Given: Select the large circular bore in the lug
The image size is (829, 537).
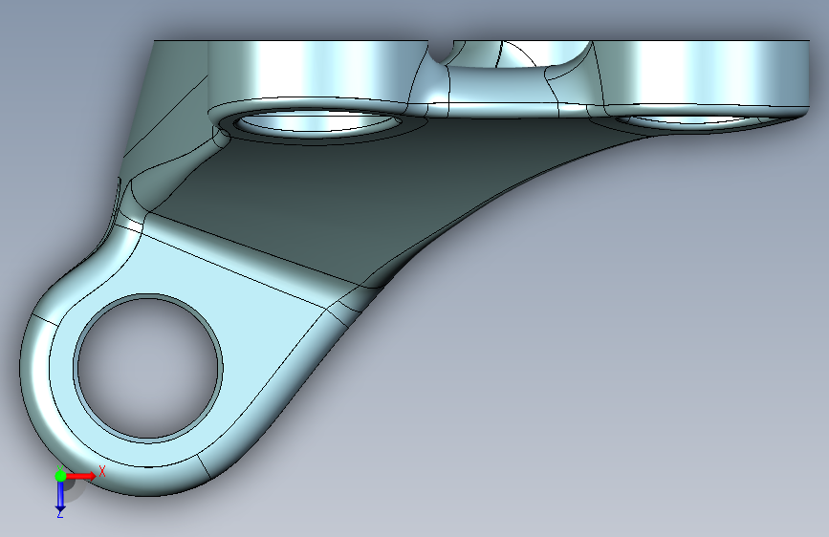Looking at the screenshot, I should 148,367.
